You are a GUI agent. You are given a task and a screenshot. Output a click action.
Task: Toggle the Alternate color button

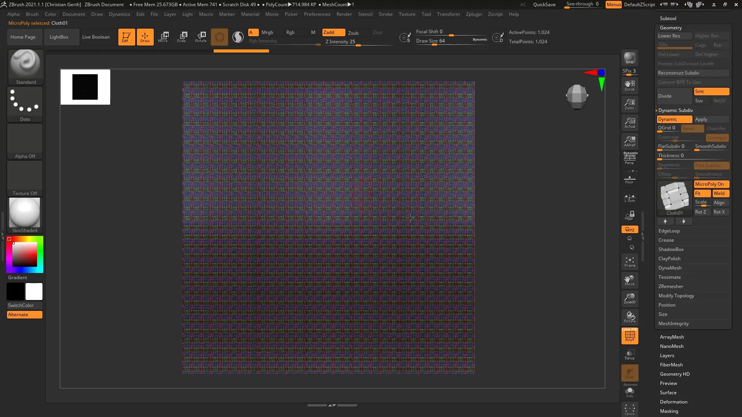click(25, 315)
